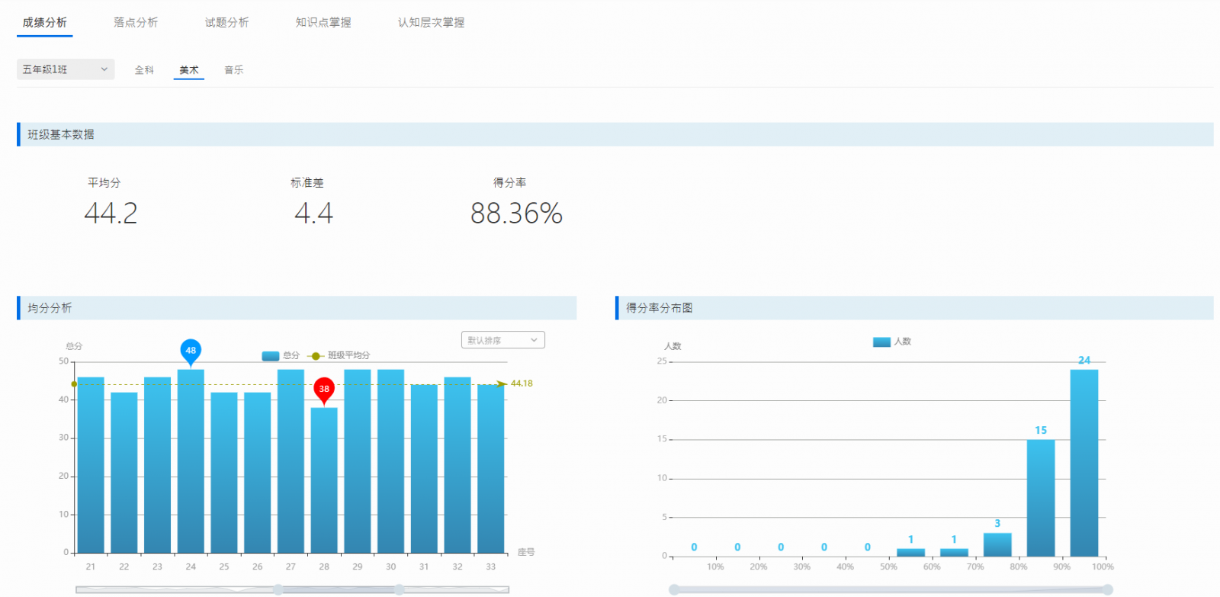
Task: Click the arrow at the end of the 44.18 average line
Action: (x=501, y=384)
